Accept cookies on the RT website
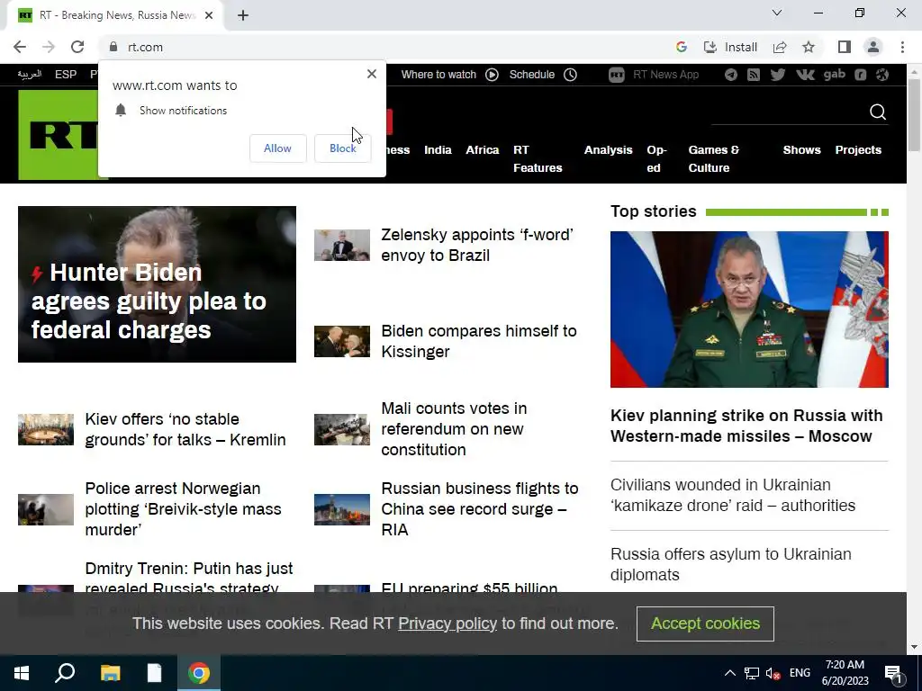 pyautogui.click(x=705, y=624)
